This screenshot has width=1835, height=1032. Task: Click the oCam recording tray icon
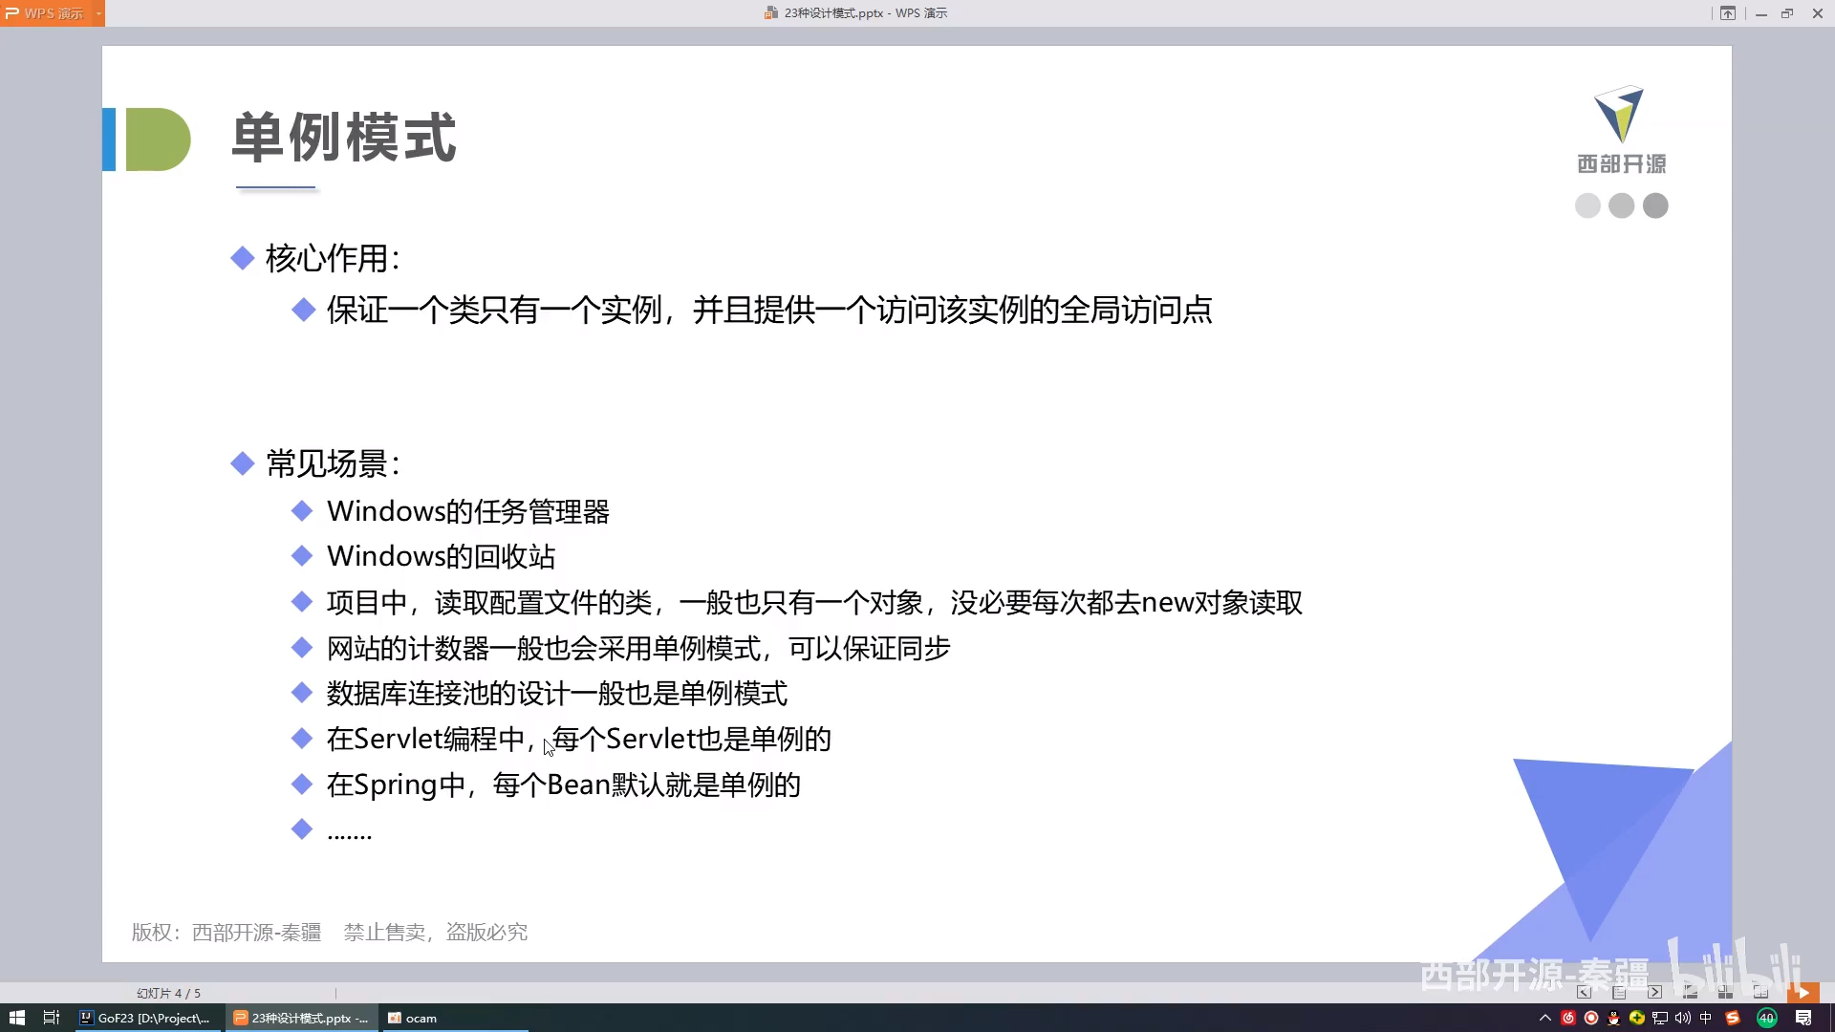(x=1590, y=1016)
